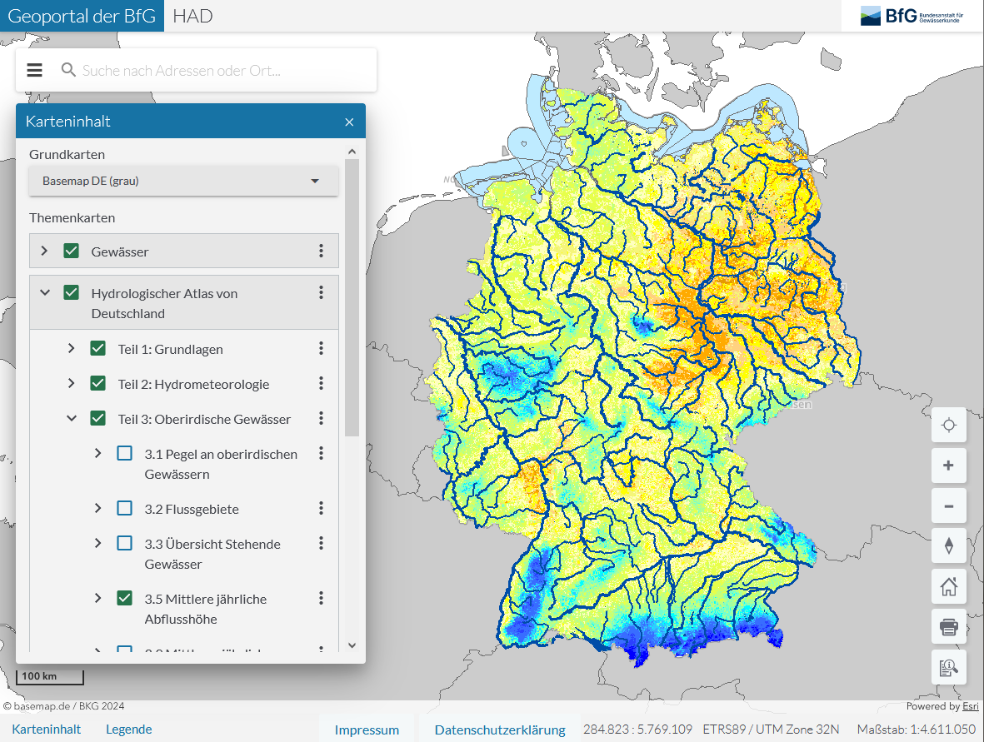This screenshot has height=742, width=984.
Task: Open the Basemap DE (grau) dropdown
Action: (x=183, y=181)
